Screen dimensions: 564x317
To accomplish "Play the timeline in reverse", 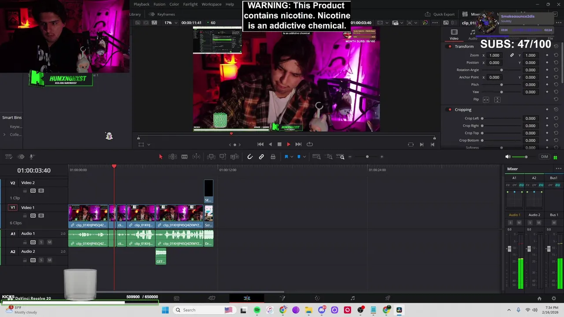I will pyautogui.click(x=270, y=144).
